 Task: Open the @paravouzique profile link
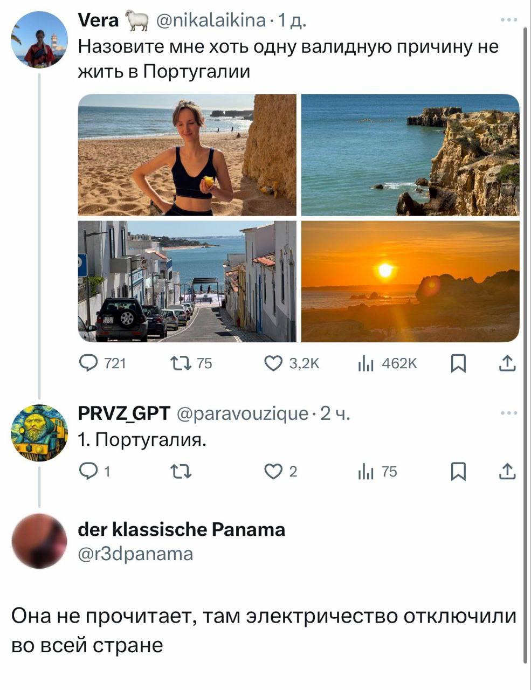tap(242, 413)
